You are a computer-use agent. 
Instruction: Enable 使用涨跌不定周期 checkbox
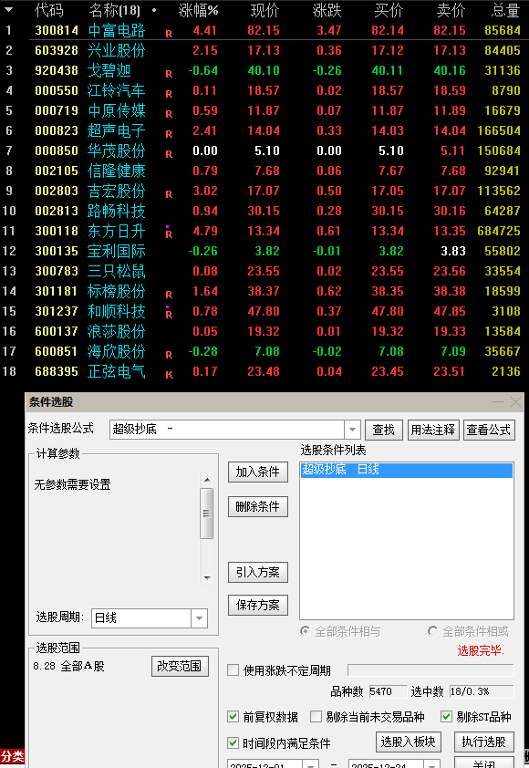tap(233, 670)
